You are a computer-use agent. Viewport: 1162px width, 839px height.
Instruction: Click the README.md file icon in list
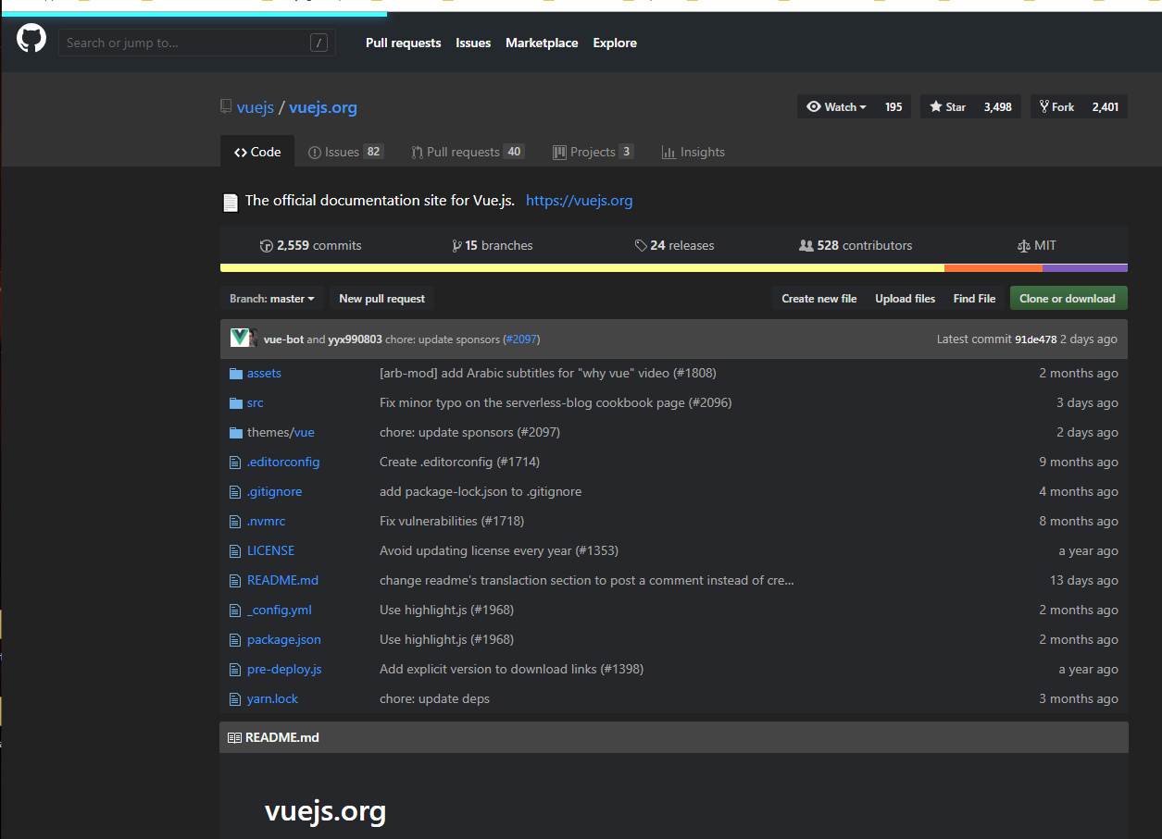pos(235,581)
